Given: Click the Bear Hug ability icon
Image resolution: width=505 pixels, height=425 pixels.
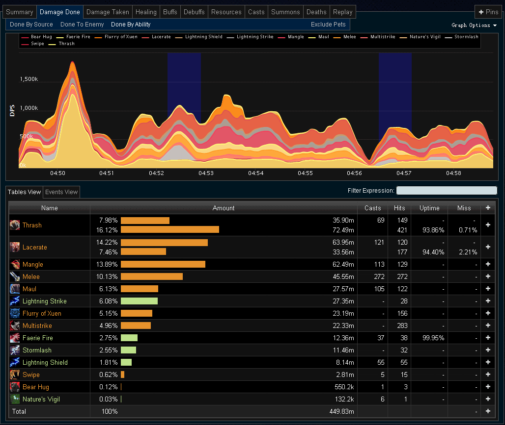Looking at the screenshot, I should (x=15, y=387).
